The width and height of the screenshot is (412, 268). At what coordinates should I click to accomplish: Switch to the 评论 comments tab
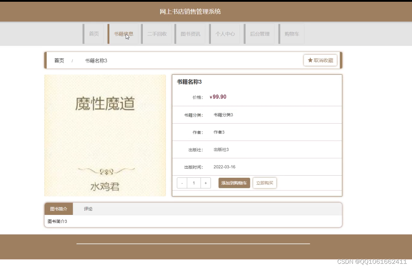point(88,209)
